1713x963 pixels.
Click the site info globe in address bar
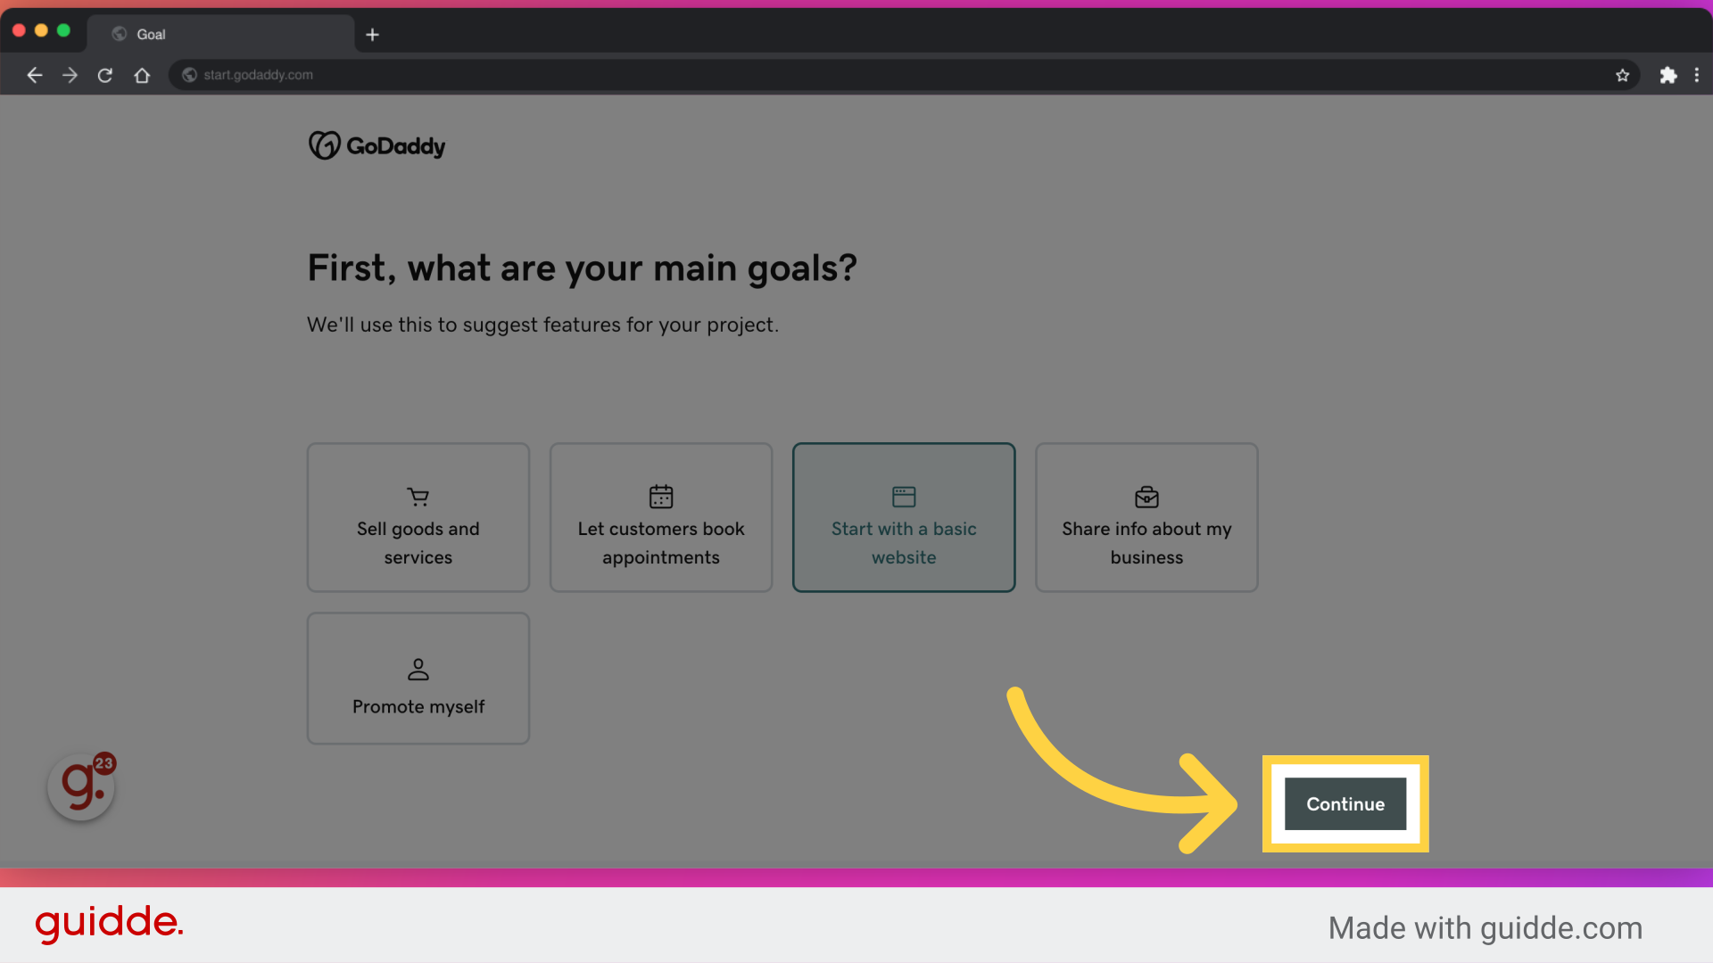pyautogui.click(x=188, y=75)
